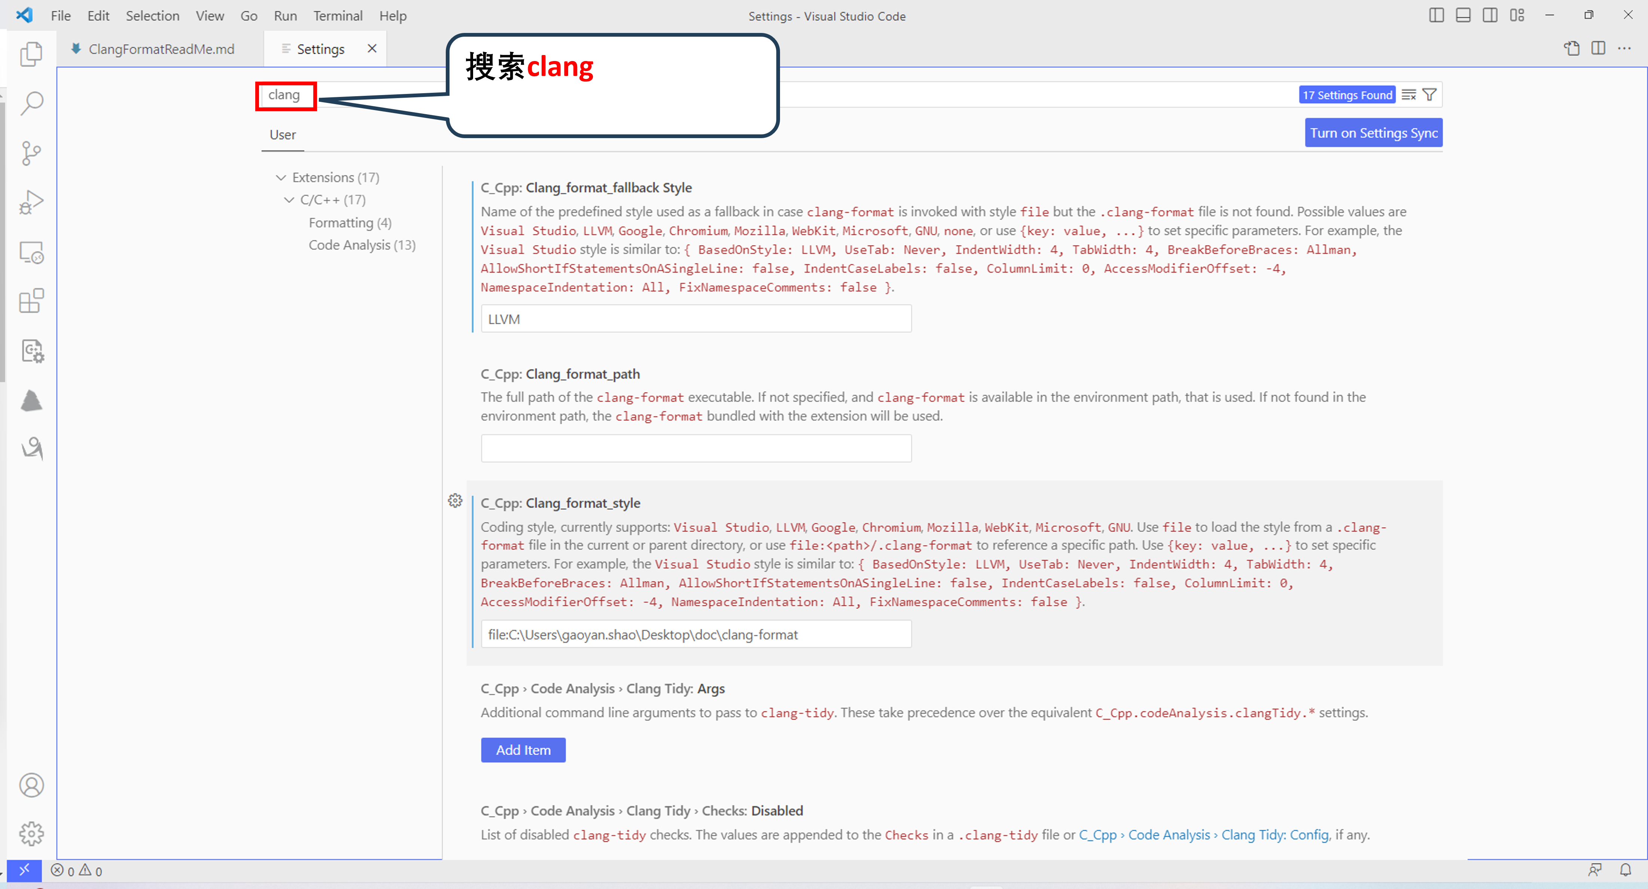Open the Terminal menu
Screen dimensions: 1648x889
click(338, 15)
